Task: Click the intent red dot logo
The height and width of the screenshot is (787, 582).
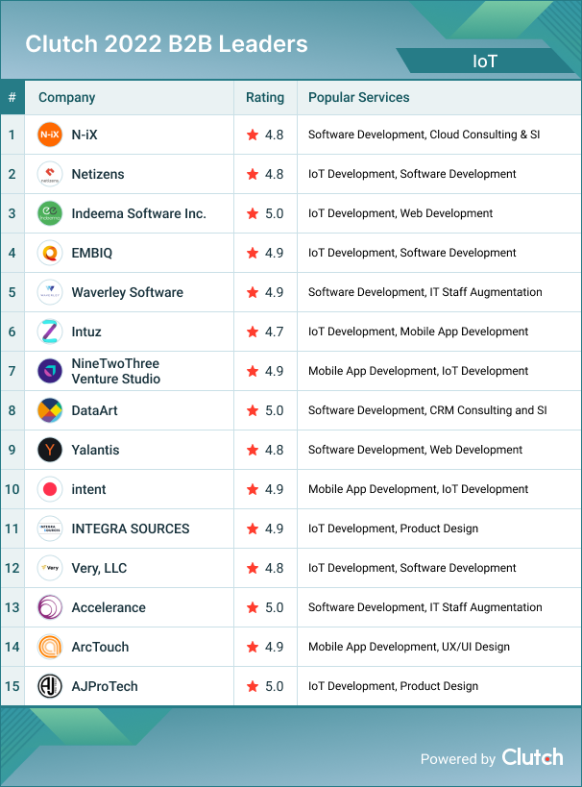Action: 50,489
